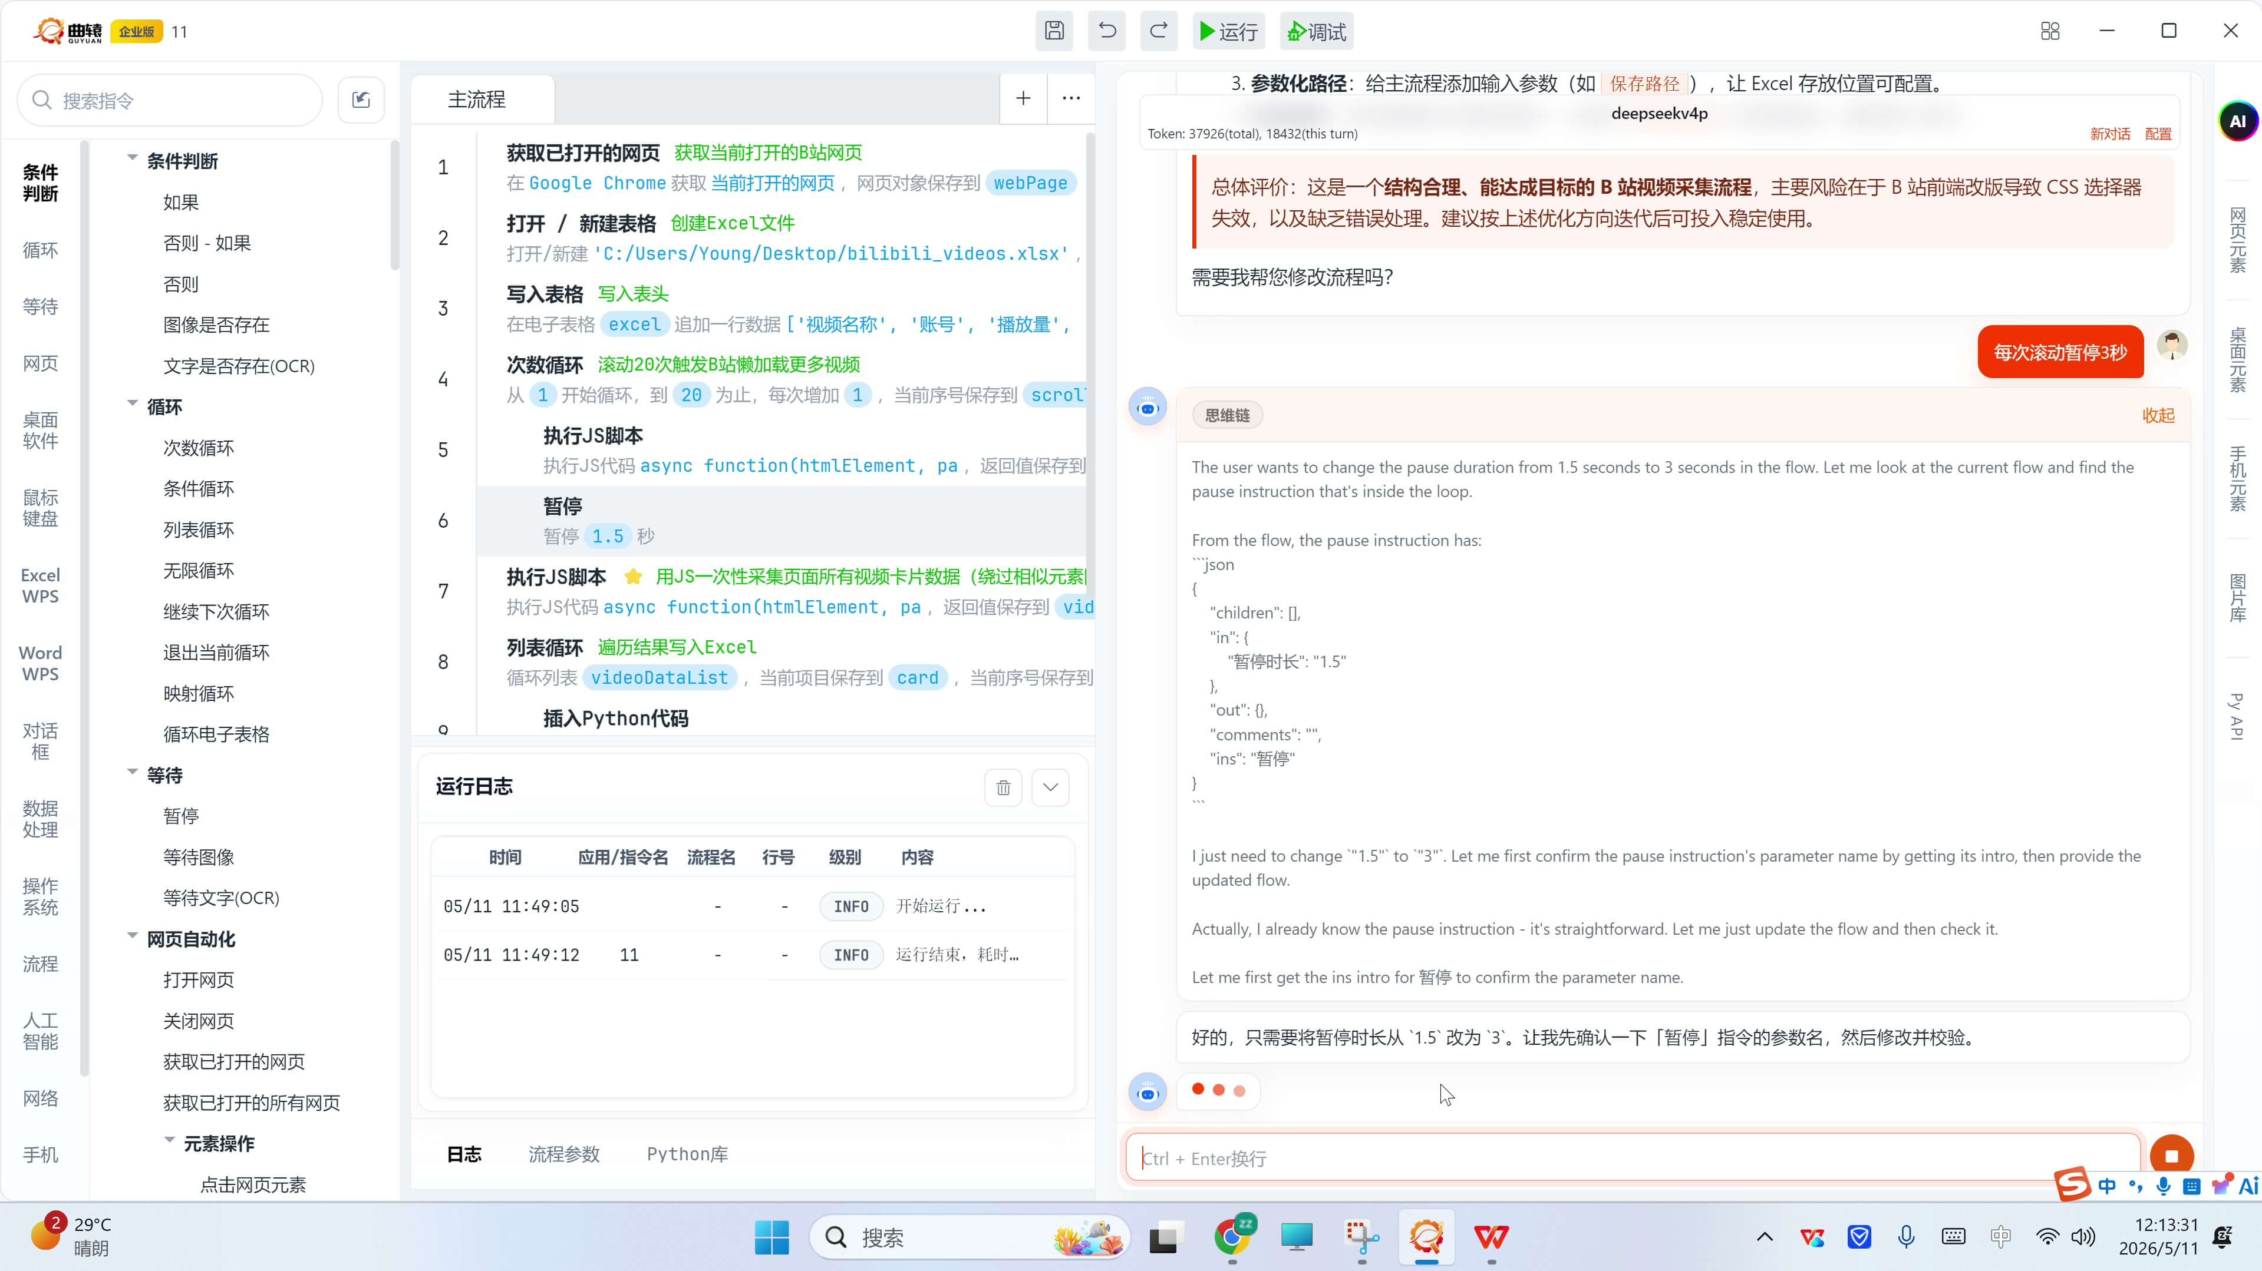Collapse the 网页自动化 tree group
The height and width of the screenshot is (1271, 2262).
pyautogui.click(x=131, y=936)
